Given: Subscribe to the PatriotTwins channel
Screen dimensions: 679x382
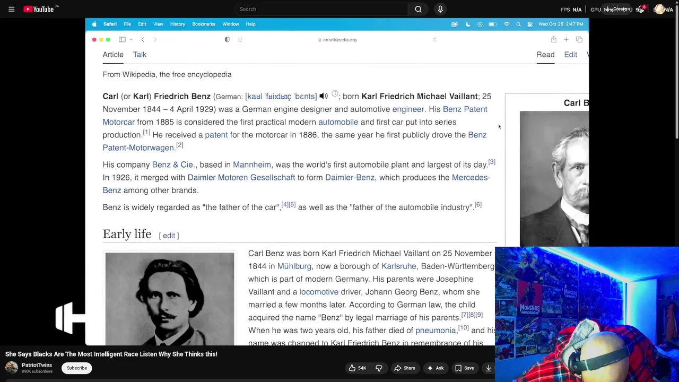Looking at the screenshot, I should coord(77,368).
